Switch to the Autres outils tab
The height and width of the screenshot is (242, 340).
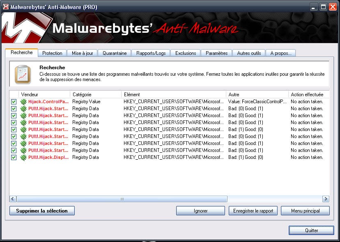pos(249,53)
